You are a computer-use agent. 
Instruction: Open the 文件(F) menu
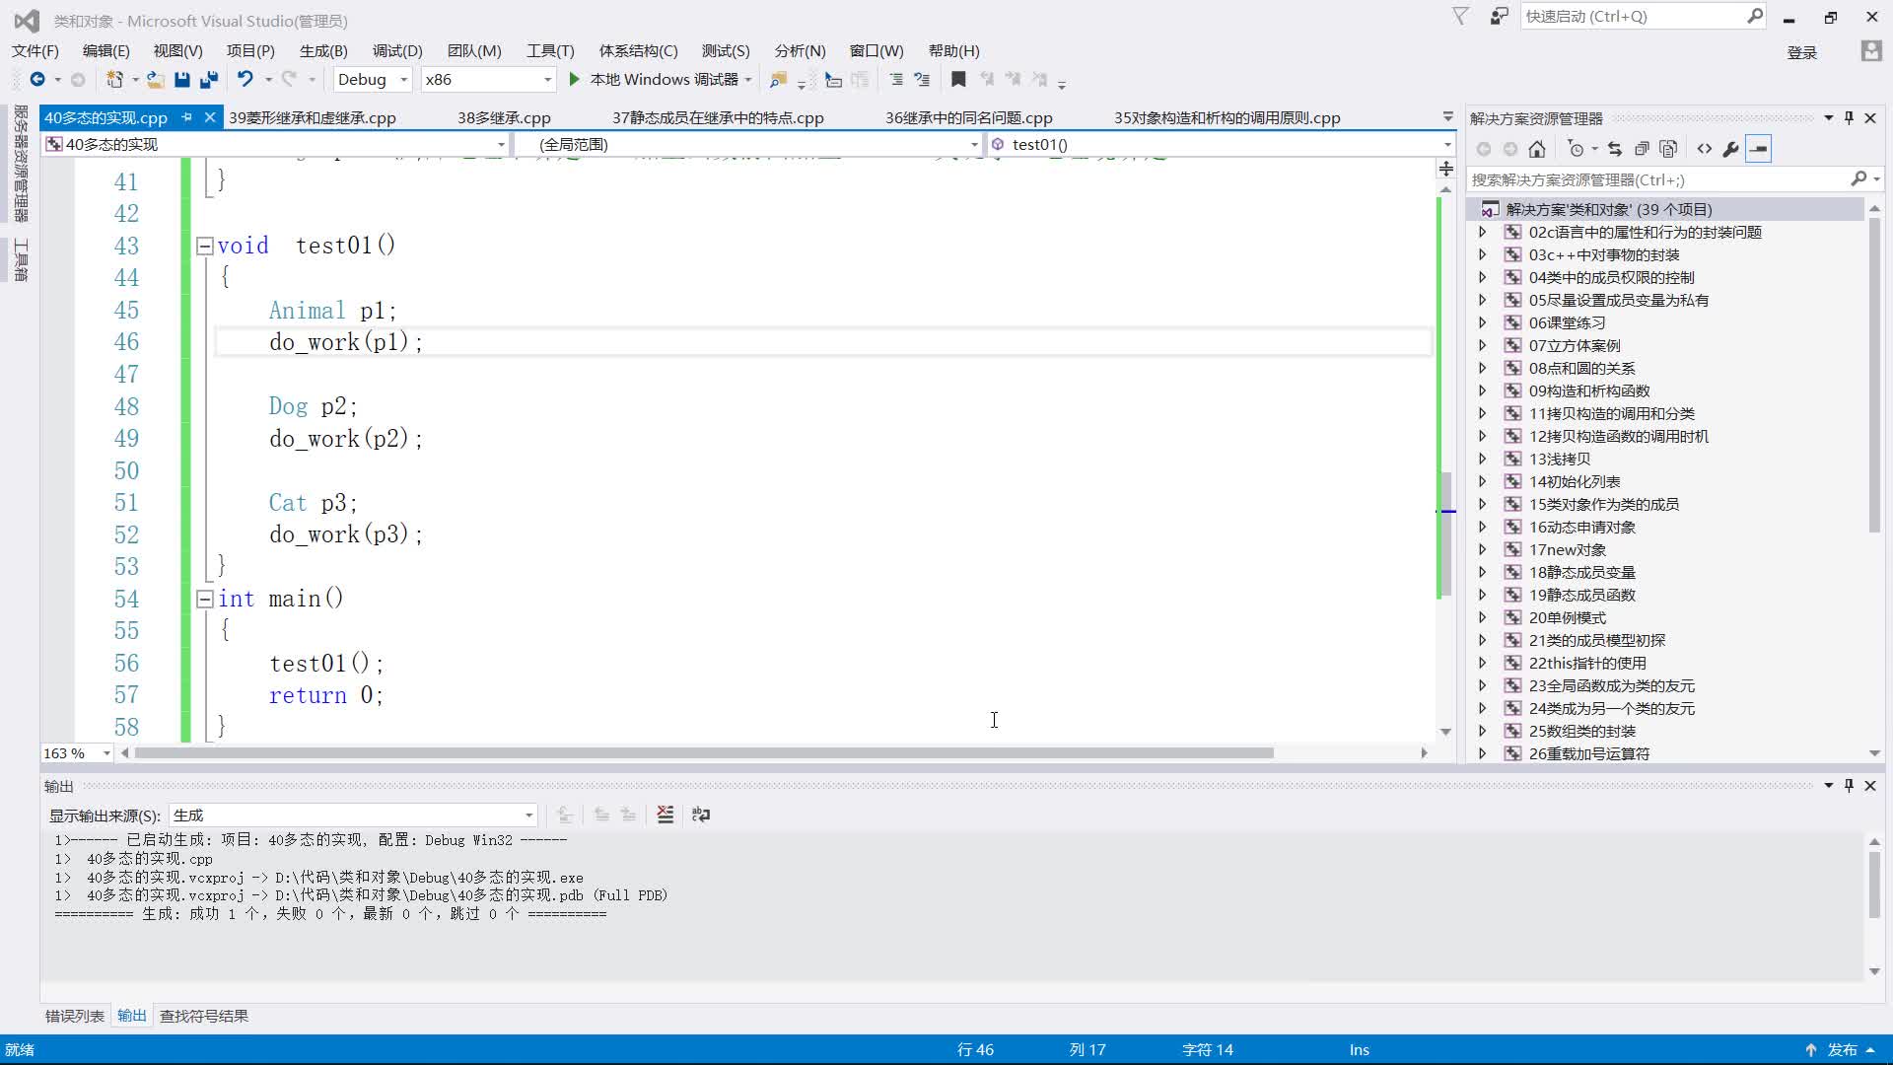[x=35, y=50]
